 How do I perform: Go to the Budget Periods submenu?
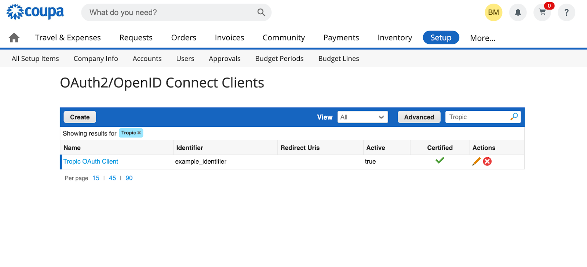tap(279, 59)
